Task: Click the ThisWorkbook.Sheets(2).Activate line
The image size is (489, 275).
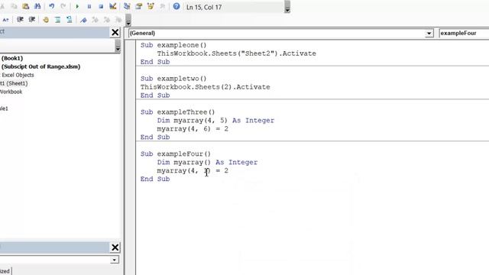Action: point(206,87)
